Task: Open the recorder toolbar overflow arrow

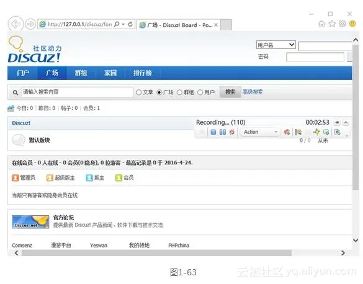Action: tap(347, 136)
